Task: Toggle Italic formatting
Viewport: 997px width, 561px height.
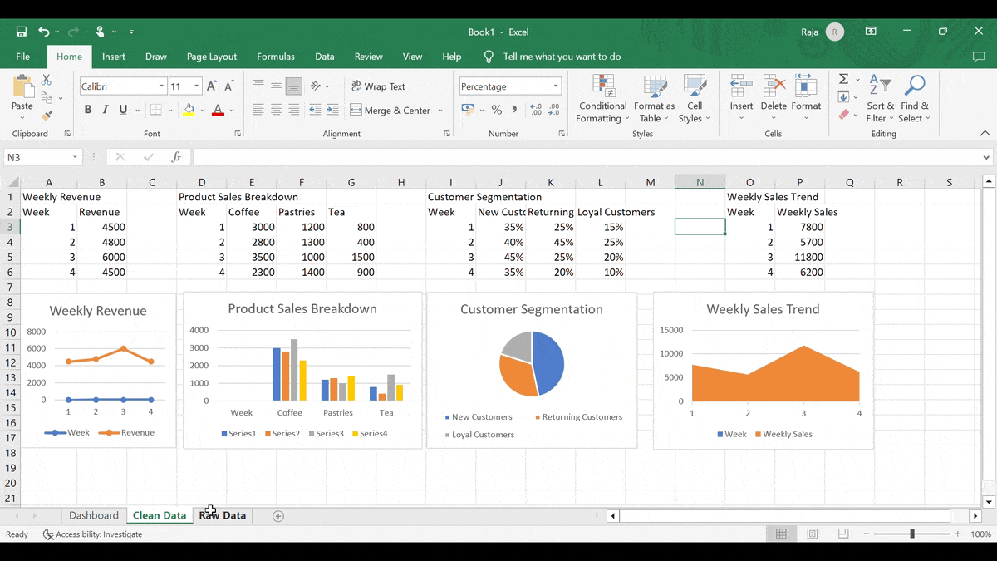Action: click(106, 110)
